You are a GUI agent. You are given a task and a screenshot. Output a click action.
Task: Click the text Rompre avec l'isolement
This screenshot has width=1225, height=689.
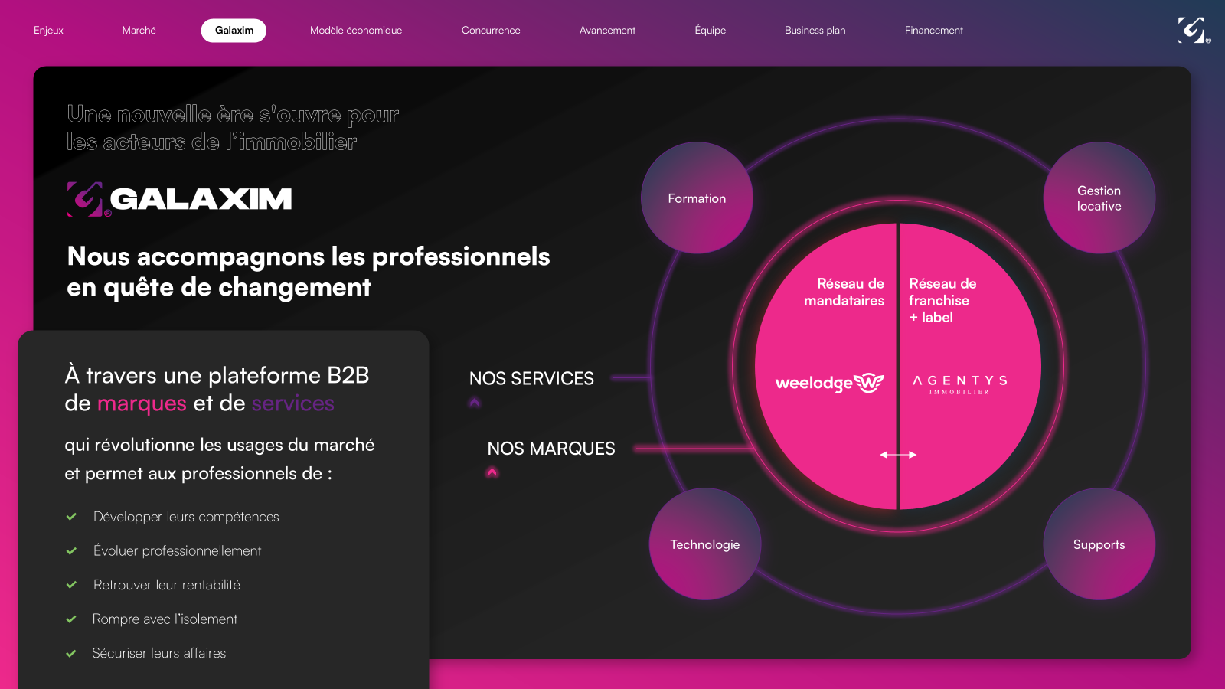coord(165,619)
